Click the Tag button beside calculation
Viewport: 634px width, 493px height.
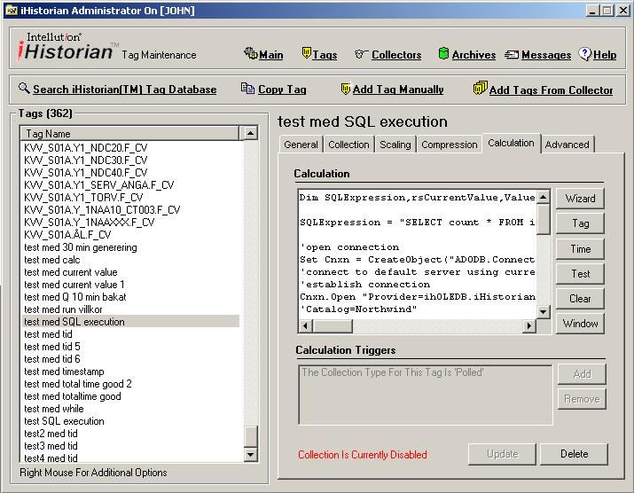(580, 223)
